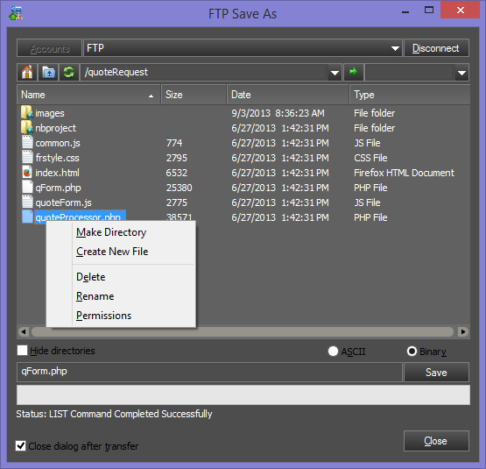486x469 pixels.
Task: Enable the Hide directories checkbox
Action: (x=22, y=351)
